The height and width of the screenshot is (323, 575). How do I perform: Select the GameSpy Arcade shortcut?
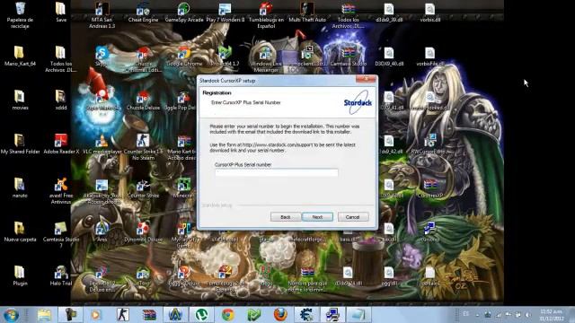[183, 12]
